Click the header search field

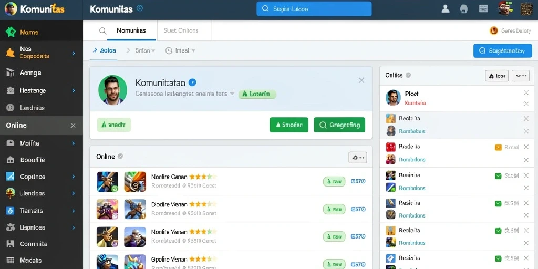pyautogui.click(x=314, y=8)
